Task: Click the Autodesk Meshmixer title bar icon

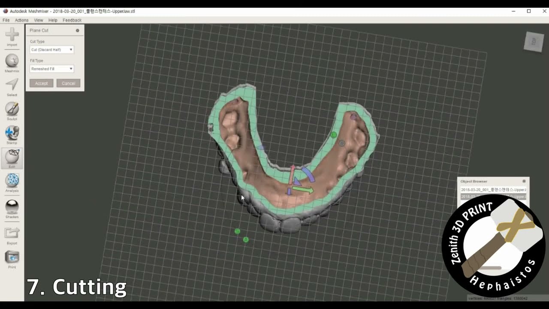Action: point(5,11)
